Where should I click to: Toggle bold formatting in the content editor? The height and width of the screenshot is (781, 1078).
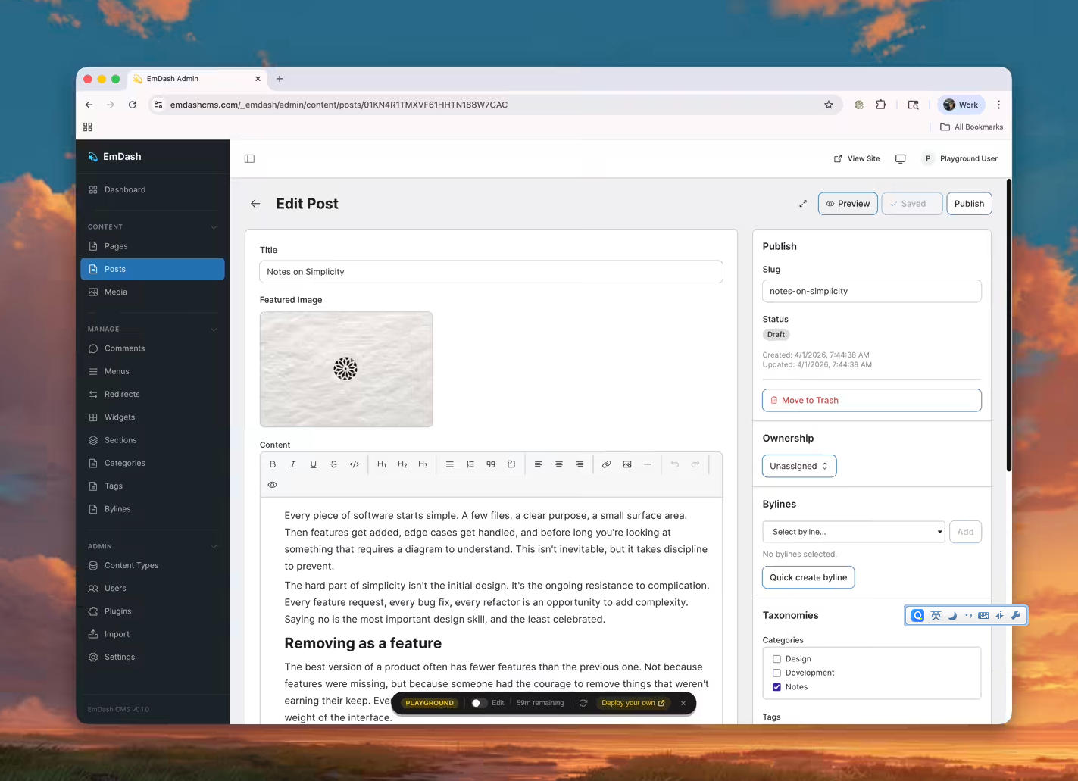273,464
